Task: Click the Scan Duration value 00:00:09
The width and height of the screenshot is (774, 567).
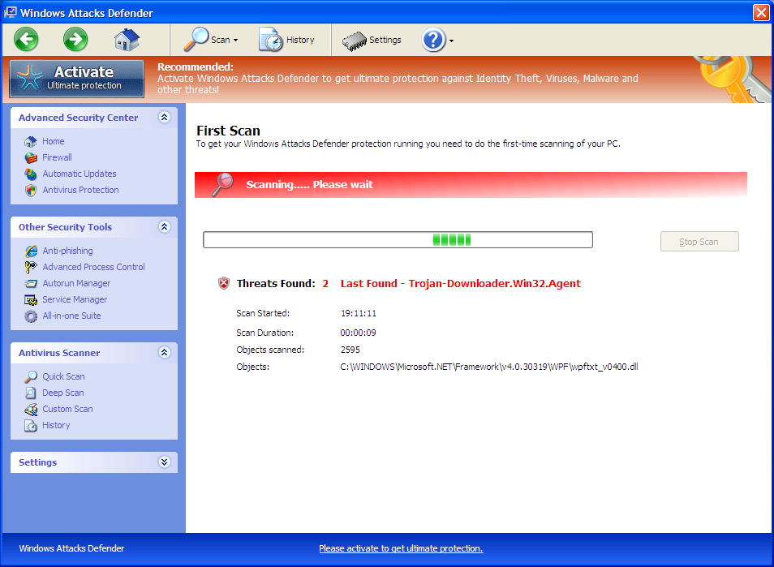Action: 359,333
